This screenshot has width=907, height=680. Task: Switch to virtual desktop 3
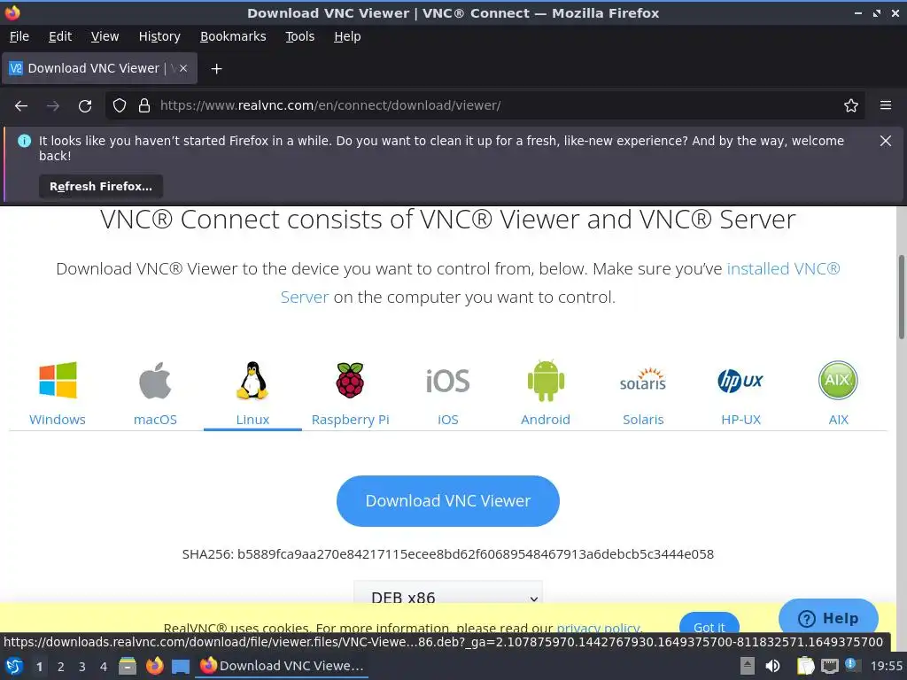click(x=82, y=667)
